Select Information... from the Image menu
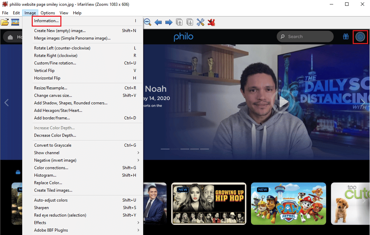370x235 pixels. point(46,21)
